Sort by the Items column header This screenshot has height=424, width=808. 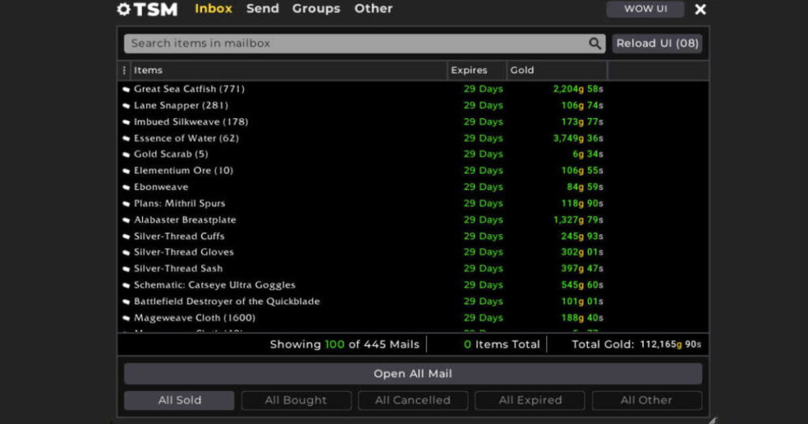coord(148,70)
